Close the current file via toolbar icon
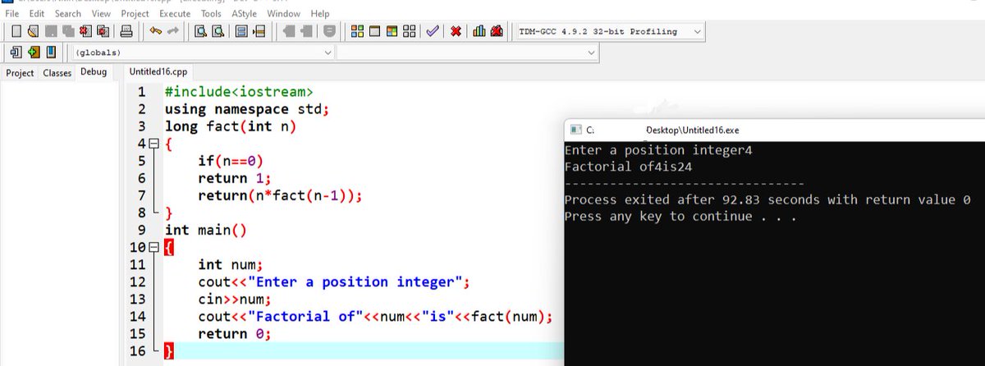This screenshot has width=985, height=366. (85, 31)
